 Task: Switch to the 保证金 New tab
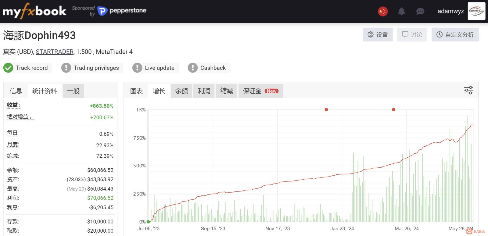[x=261, y=91]
